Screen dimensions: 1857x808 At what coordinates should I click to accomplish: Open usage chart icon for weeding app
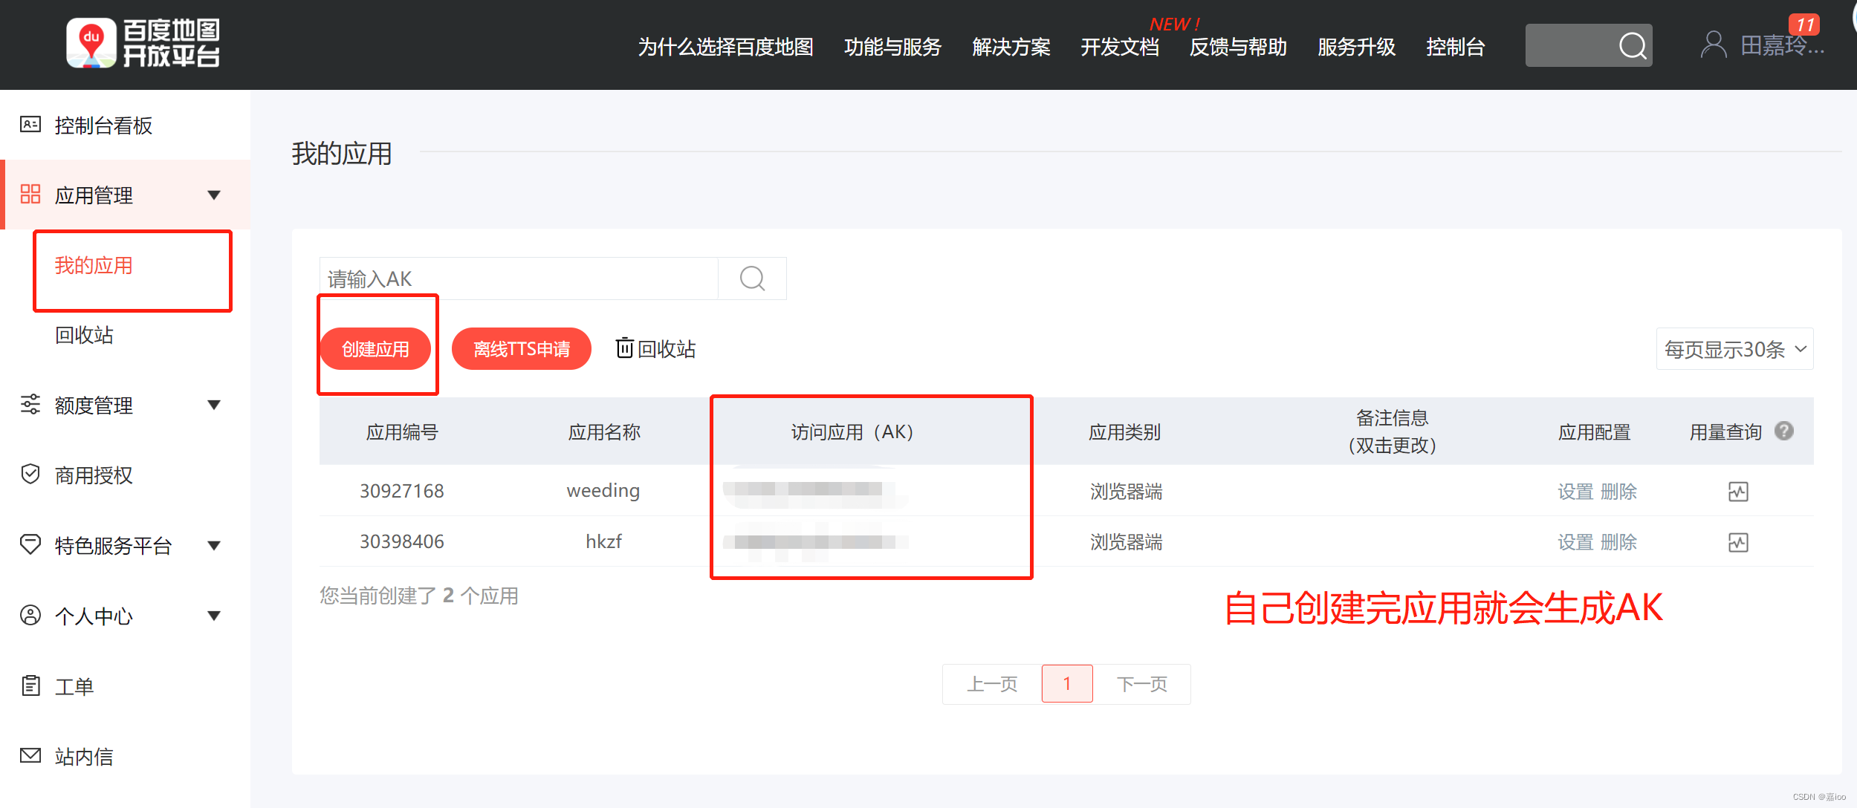click(1737, 492)
